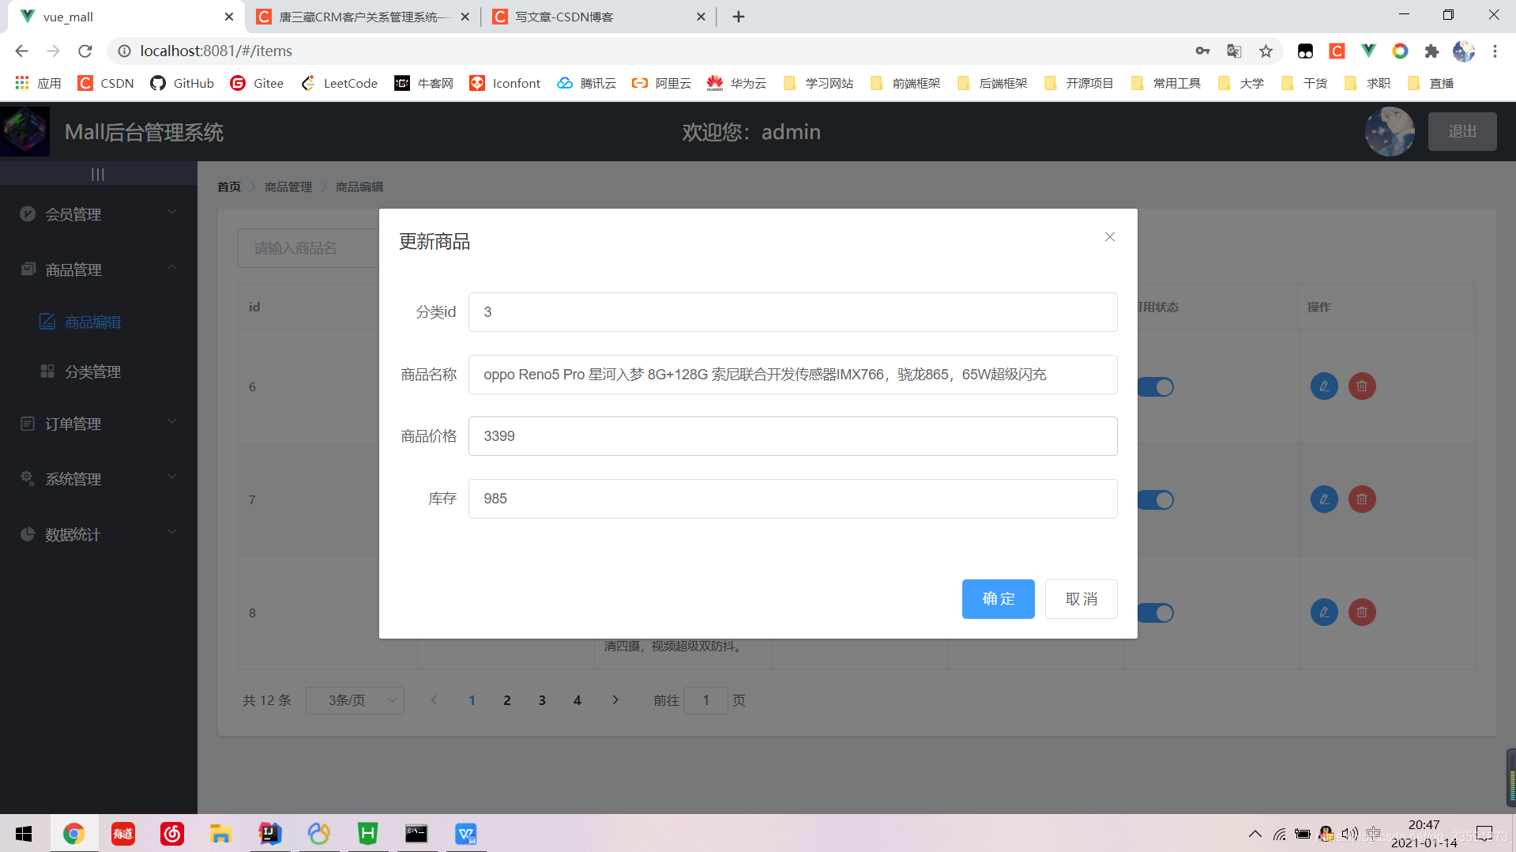Open Gitee bookmark
Image resolution: width=1516 pixels, height=852 pixels.
tap(257, 84)
